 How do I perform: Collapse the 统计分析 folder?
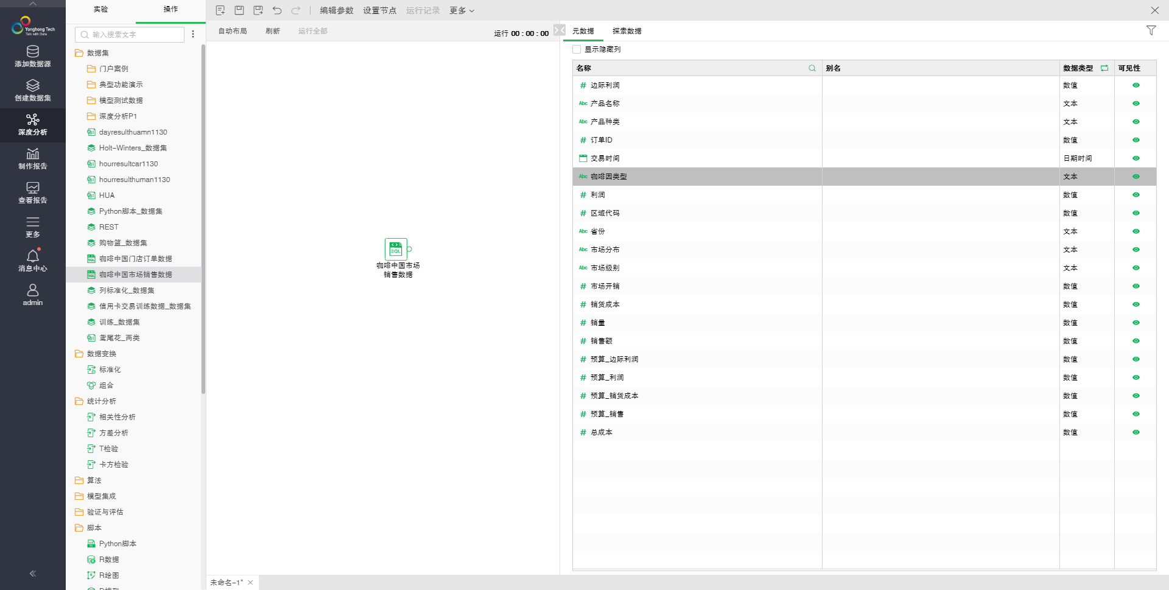click(79, 401)
